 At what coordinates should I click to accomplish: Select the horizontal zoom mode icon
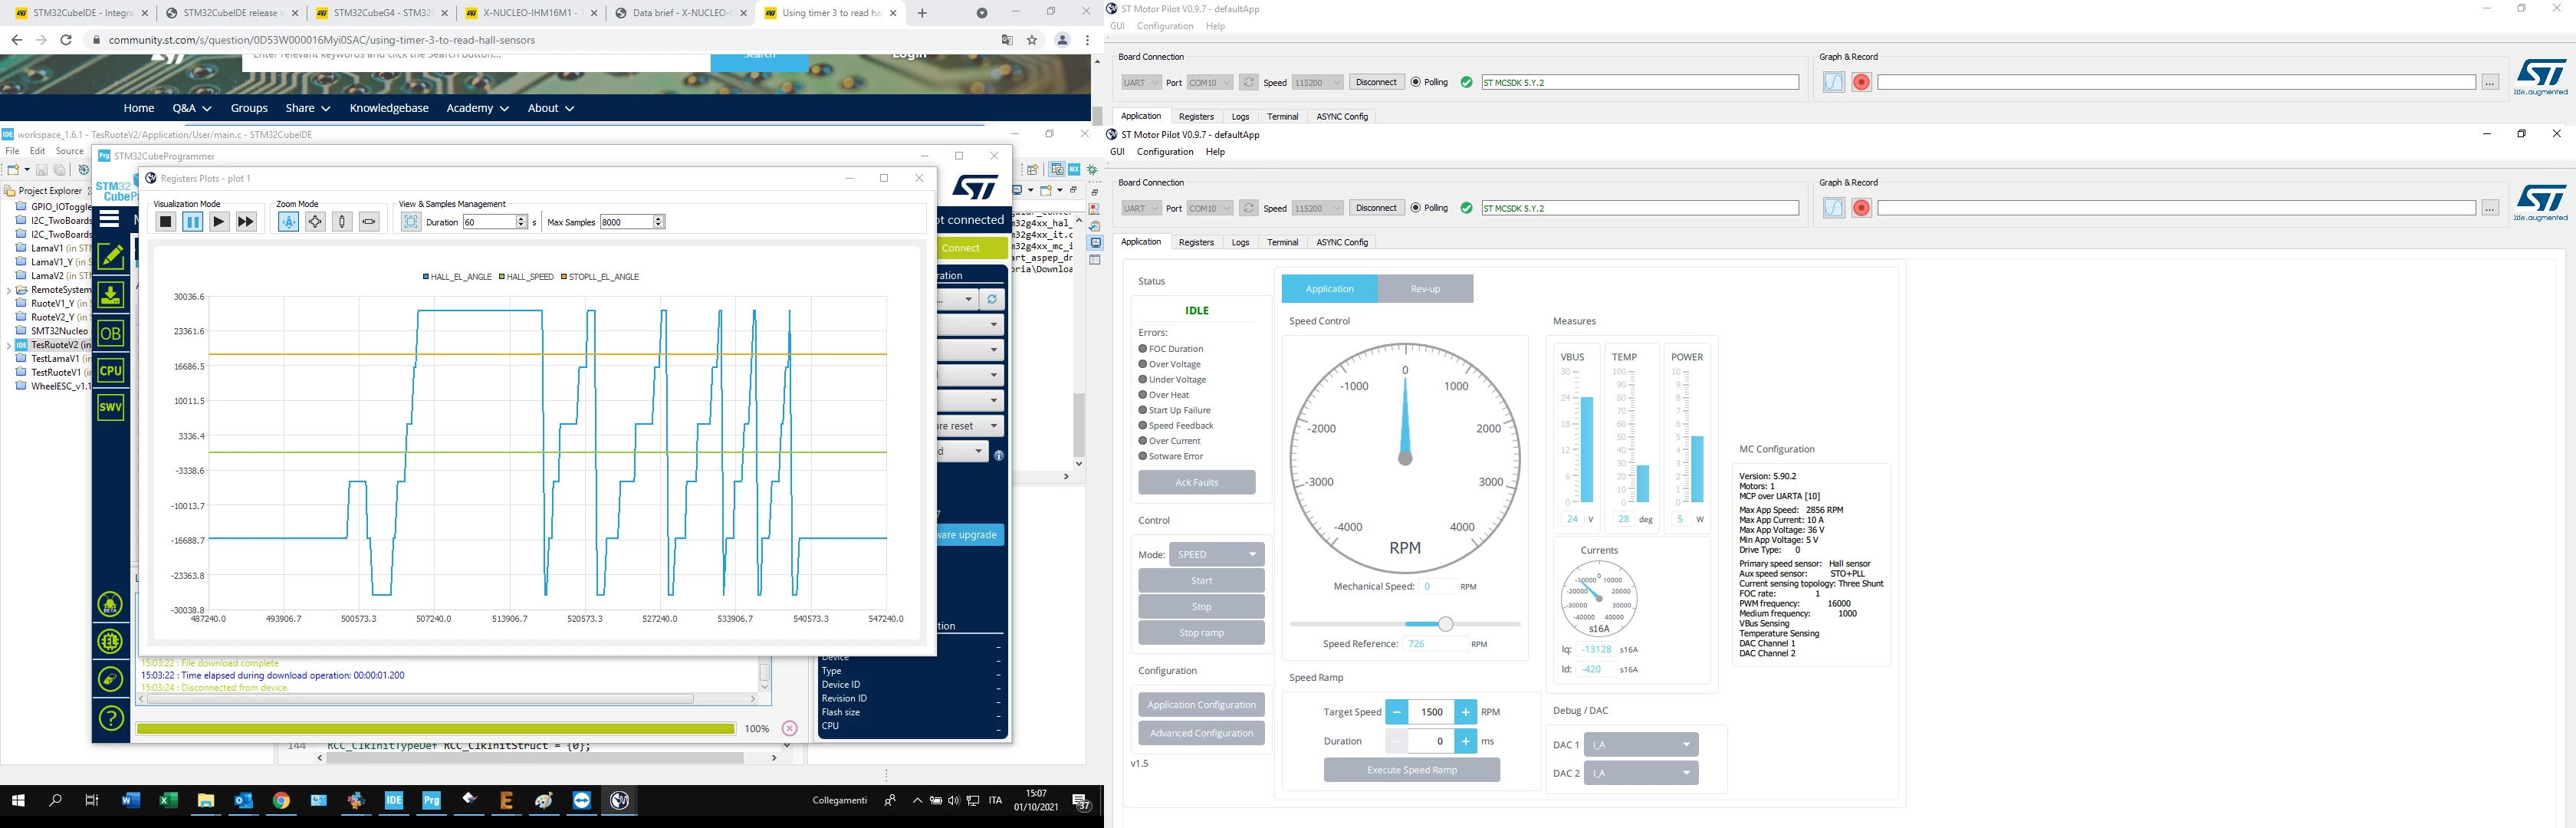pos(369,222)
